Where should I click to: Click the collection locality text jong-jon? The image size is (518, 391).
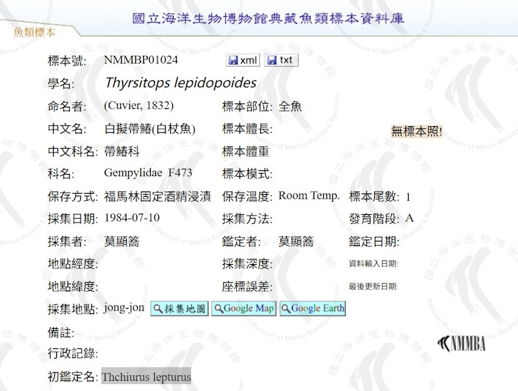(x=124, y=307)
